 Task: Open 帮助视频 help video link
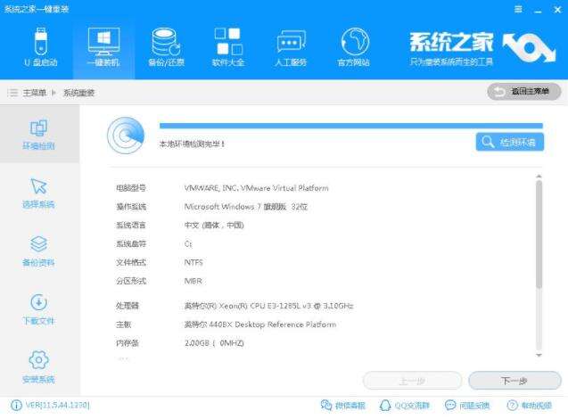530,406
